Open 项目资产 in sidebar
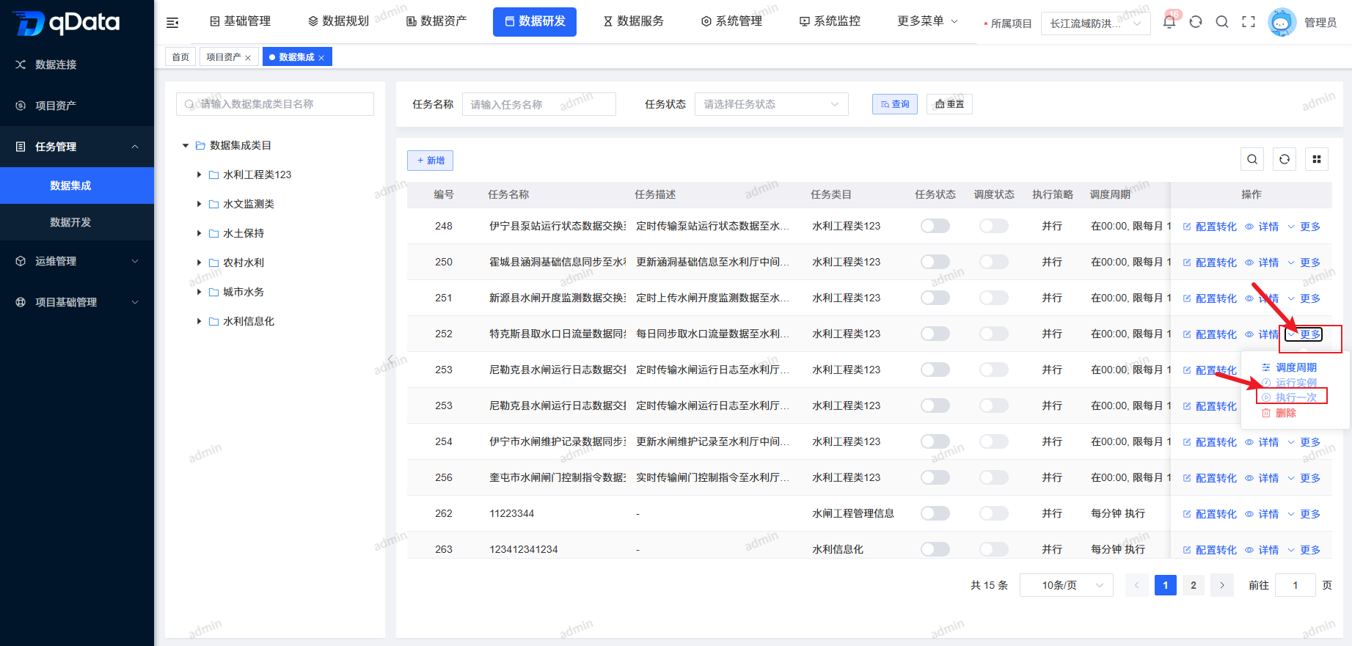Screen dimensions: 1352x646 point(77,106)
